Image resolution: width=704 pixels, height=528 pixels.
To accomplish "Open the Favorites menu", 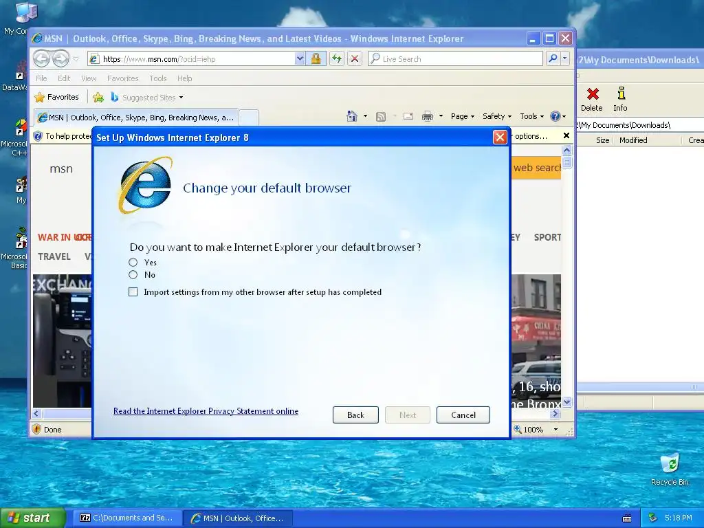I will pos(122,78).
